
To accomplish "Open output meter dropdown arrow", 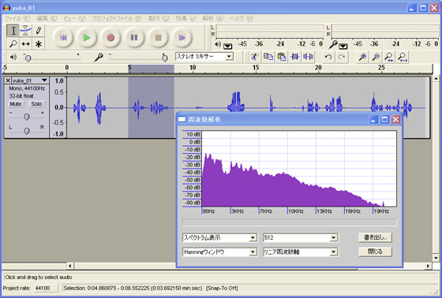I will pyautogui.click(x=228, y=46).
